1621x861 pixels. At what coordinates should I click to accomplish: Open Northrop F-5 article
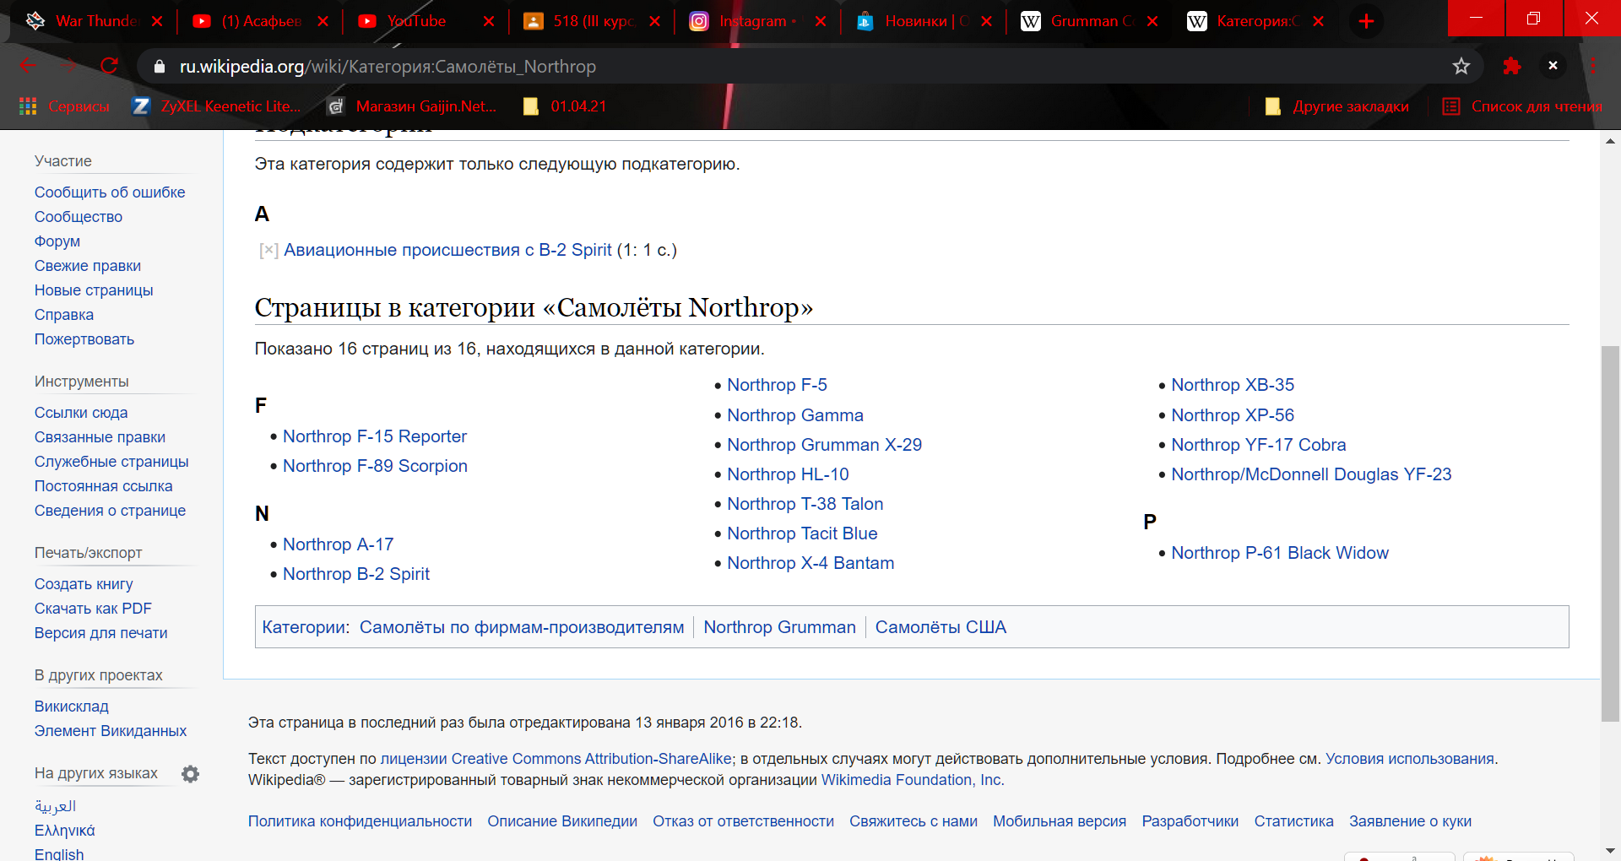coord(777,385)
